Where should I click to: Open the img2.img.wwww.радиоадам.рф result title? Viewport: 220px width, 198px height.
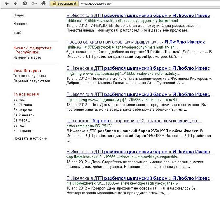[140, 68]
